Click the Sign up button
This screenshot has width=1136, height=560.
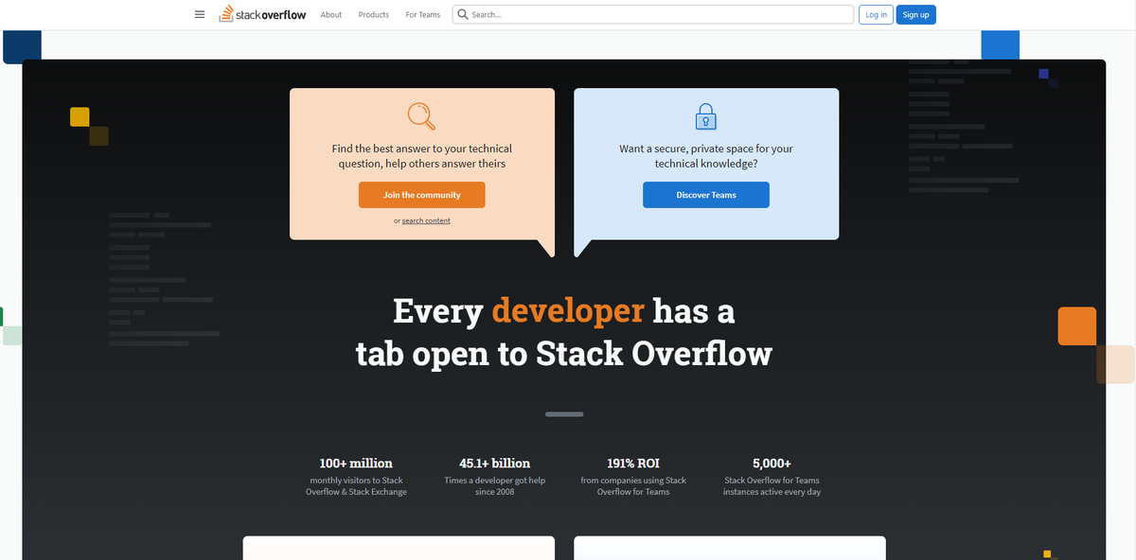tap(915, 14)
